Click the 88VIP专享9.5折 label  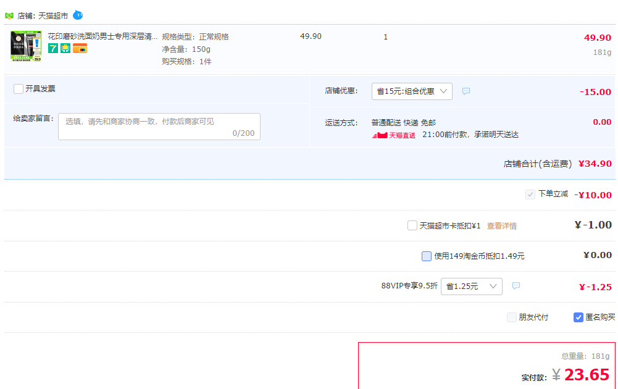409,286
